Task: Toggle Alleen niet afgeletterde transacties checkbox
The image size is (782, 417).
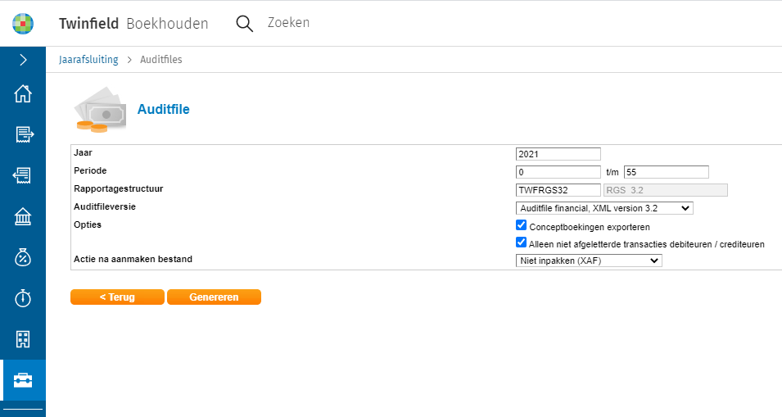Action: (521, 242)
